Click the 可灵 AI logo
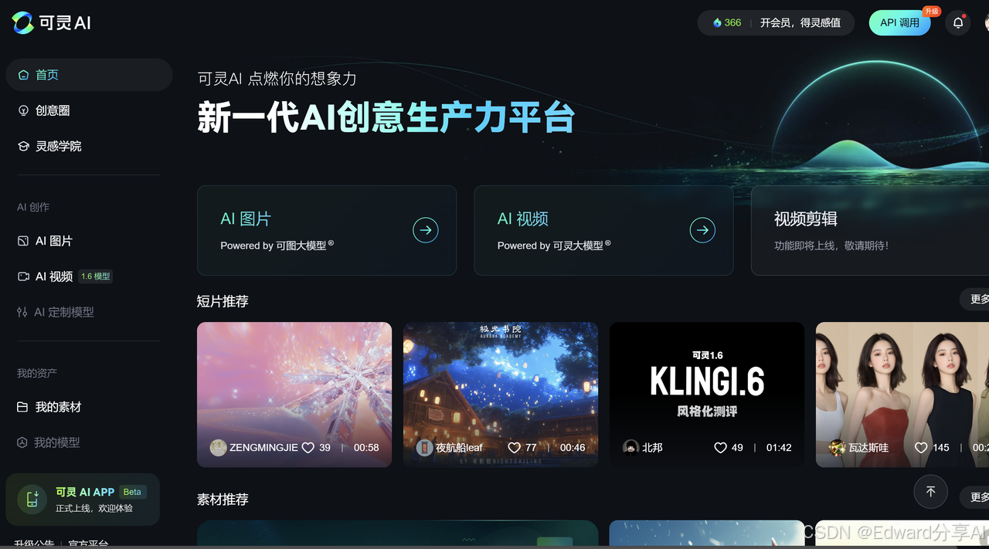 [52, 23]
